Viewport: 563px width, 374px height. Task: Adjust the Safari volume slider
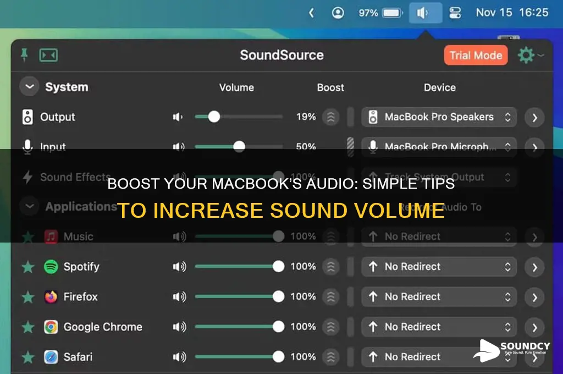pos(239,357)
